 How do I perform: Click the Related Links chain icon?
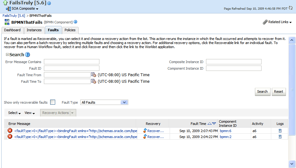(x=265, y=22)
